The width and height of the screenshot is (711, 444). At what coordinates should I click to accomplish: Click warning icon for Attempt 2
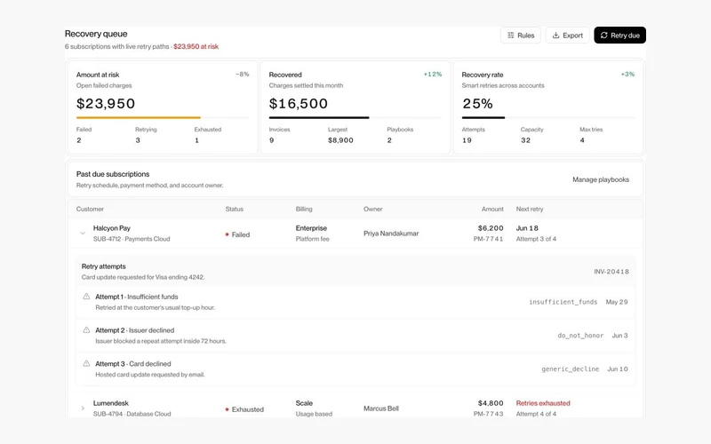tap(86, 329)
